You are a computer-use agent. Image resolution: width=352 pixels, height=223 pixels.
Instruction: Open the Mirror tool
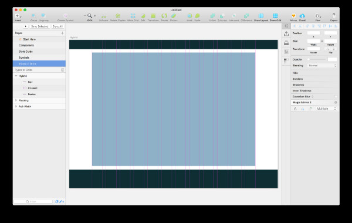[293, 16]
